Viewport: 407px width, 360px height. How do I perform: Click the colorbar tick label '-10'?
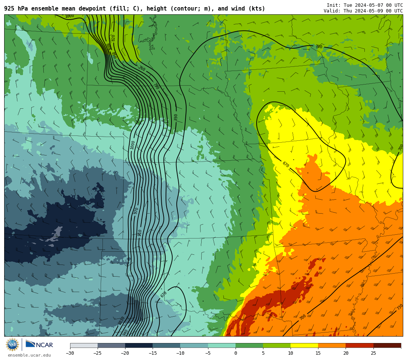pyautogui.click(x=180, y=353)
